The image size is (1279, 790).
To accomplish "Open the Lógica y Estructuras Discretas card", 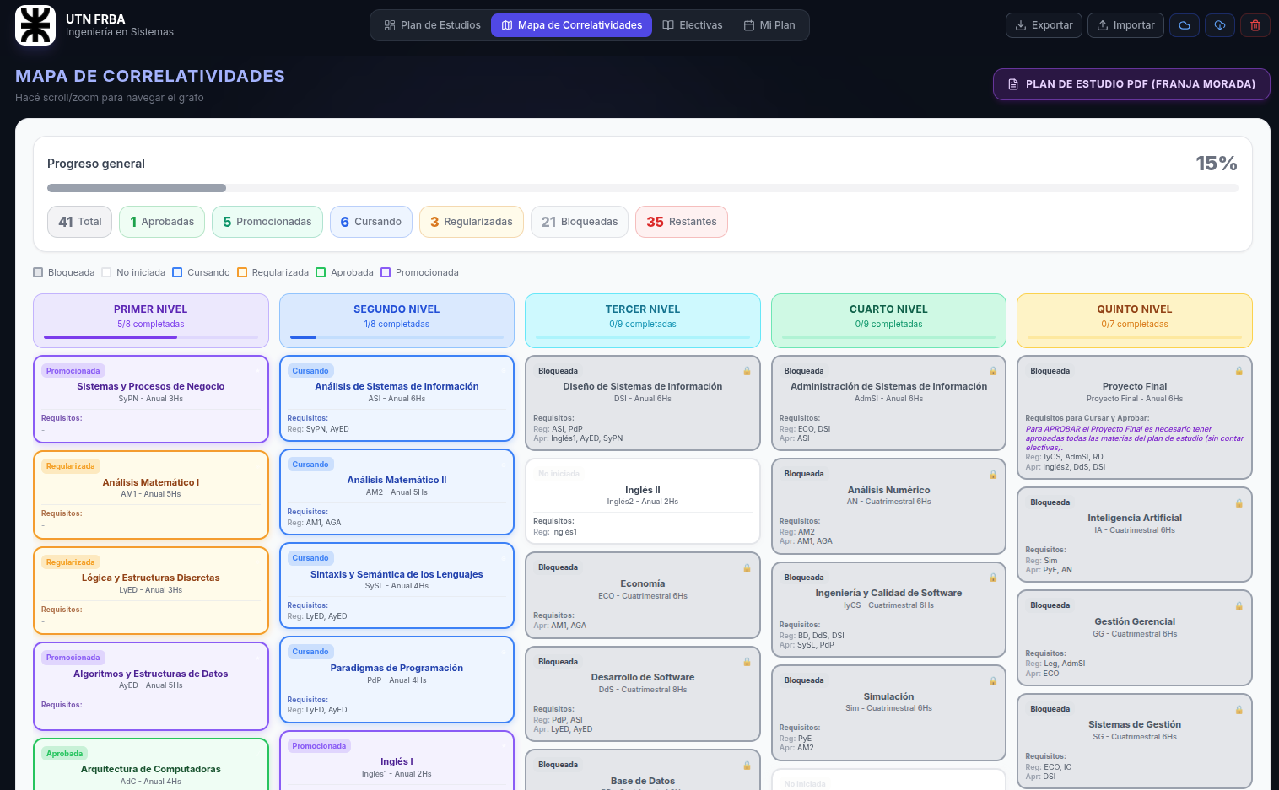I will coord(151,591).
